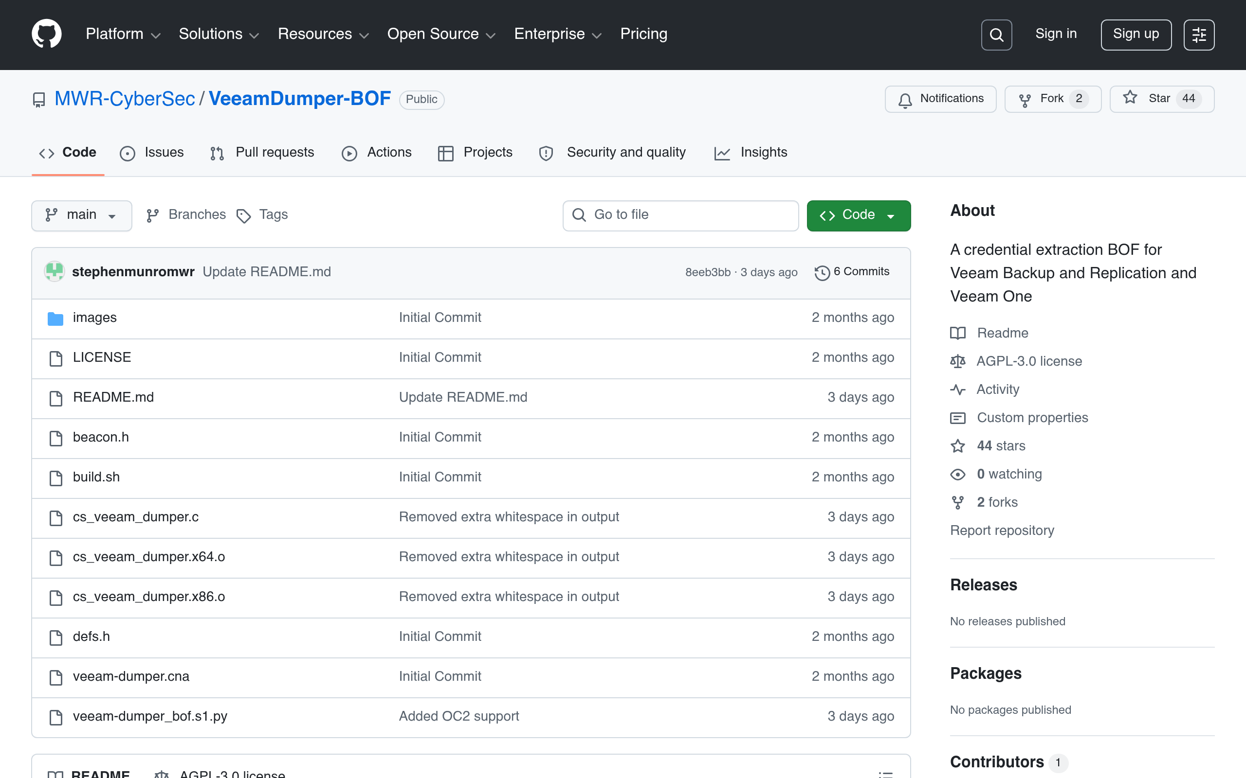The width and height of the screenshot is (1246, 778).
Task: Open the veeam-dumper.cna file
Action: [x=131, y=677]
